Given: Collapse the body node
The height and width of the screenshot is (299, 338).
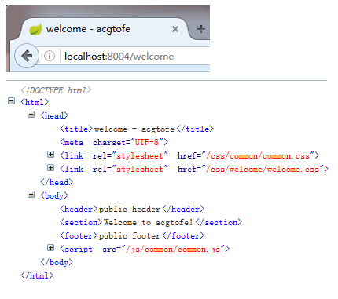Looking at the screenshot, I should pos(31,194).
